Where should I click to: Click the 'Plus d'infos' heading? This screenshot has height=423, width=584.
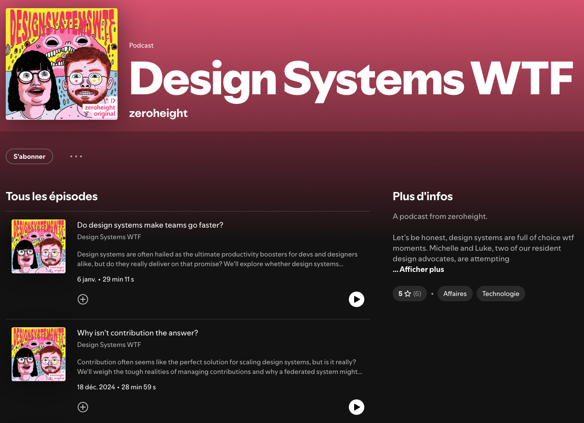coord(423,196)
